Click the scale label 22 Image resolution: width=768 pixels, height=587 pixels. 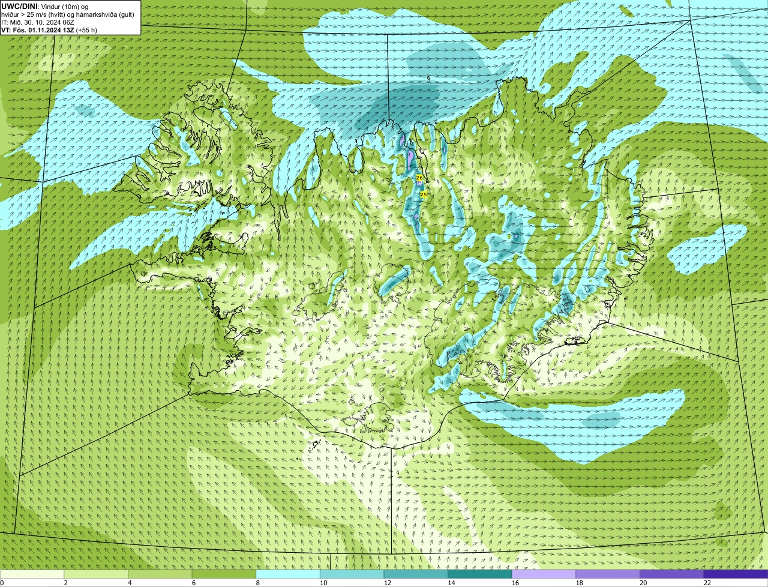coord(707,583)
